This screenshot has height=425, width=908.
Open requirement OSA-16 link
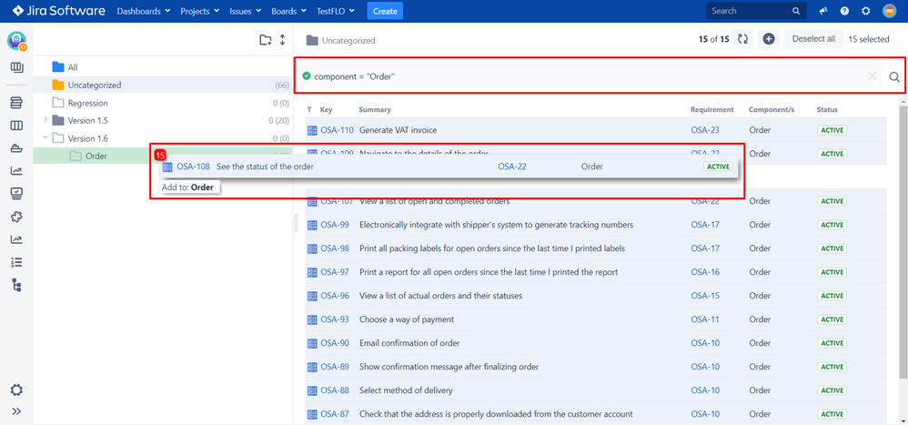click(x=705, y=272)
